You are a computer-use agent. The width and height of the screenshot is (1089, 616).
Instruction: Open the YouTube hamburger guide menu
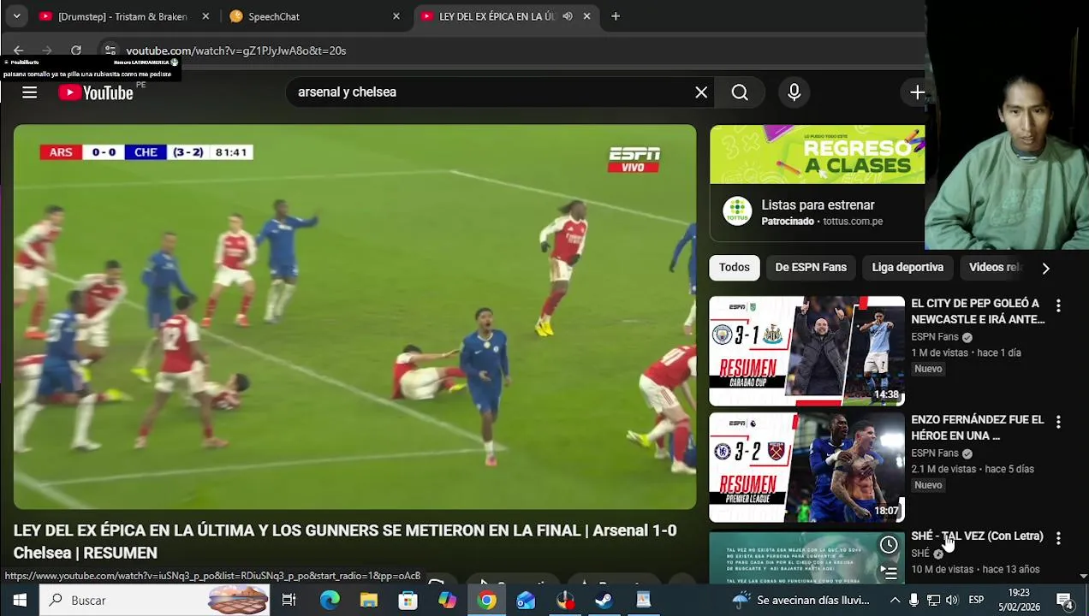(x=29, y=92)
